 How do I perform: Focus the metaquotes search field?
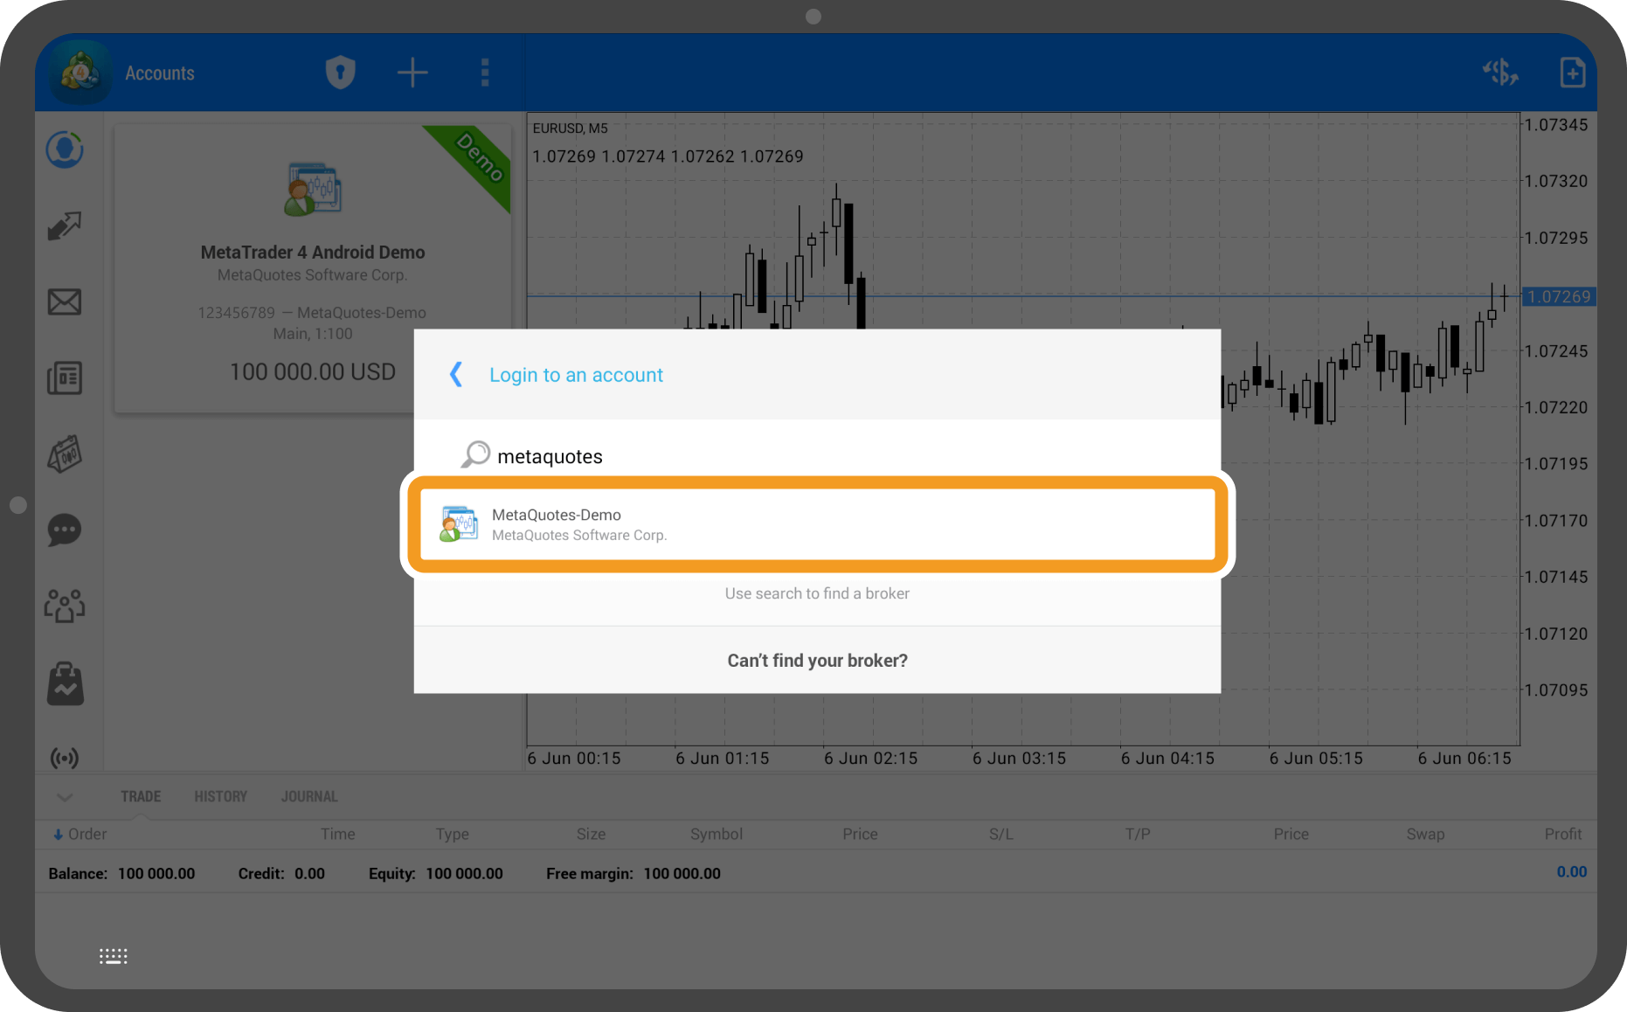pos(818,456)
